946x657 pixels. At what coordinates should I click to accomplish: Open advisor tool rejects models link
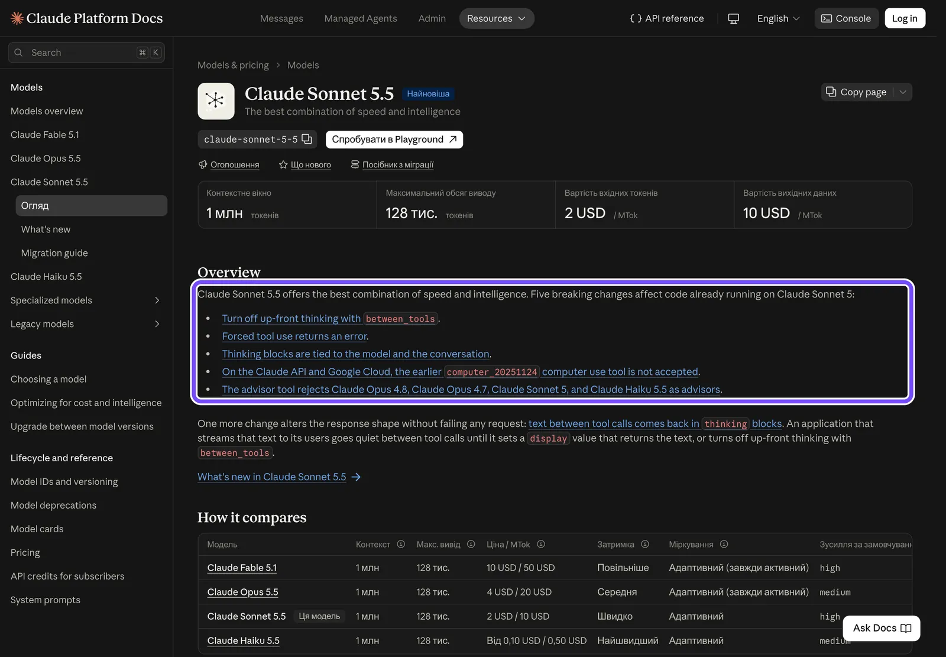click(x=471, y=389)
